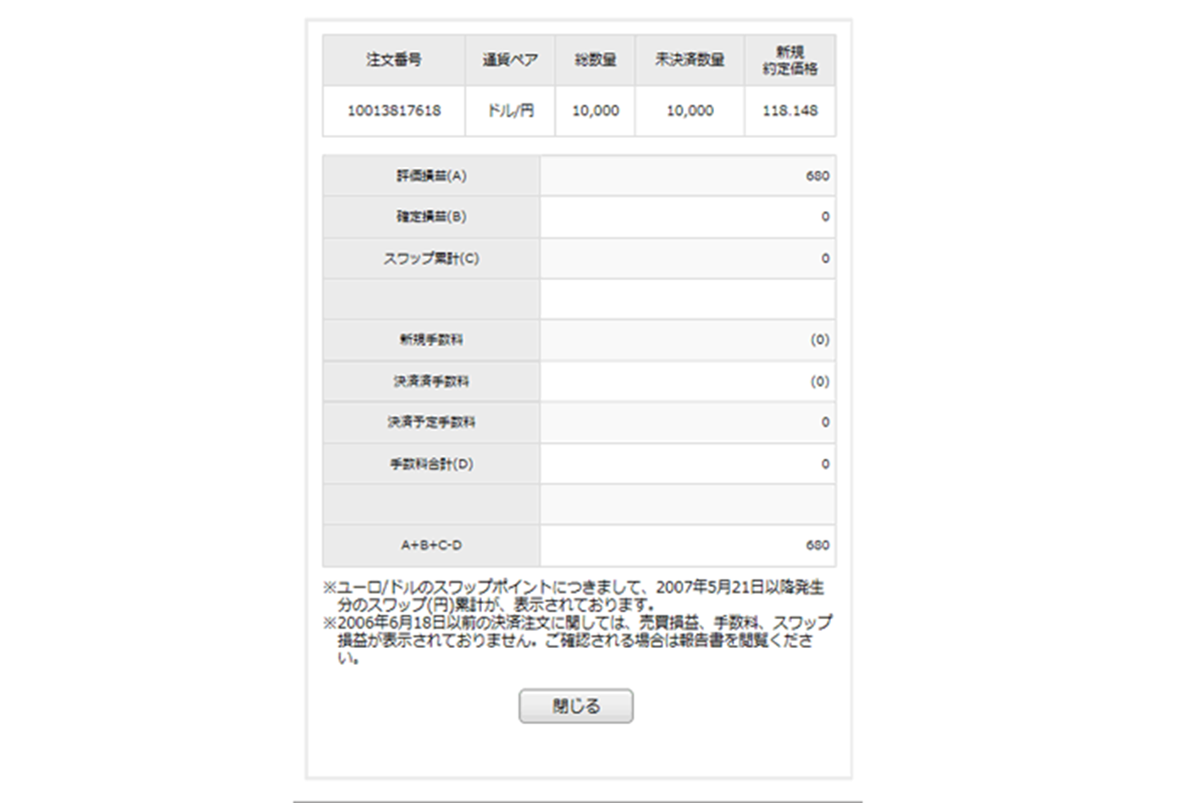Click the 未決済数量 column header
Image resolution: width=1186 pixels, height=803 pixels.
[x=688, y=59]
